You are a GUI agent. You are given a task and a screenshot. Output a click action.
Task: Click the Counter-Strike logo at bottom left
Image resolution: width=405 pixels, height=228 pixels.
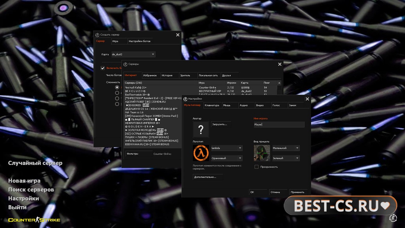(34, 220)
